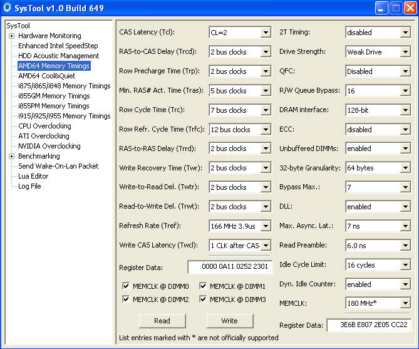Toggle MEMCLK @ DIMM1 checkbox
Viewport: 419px width, 349px height.
203,286
